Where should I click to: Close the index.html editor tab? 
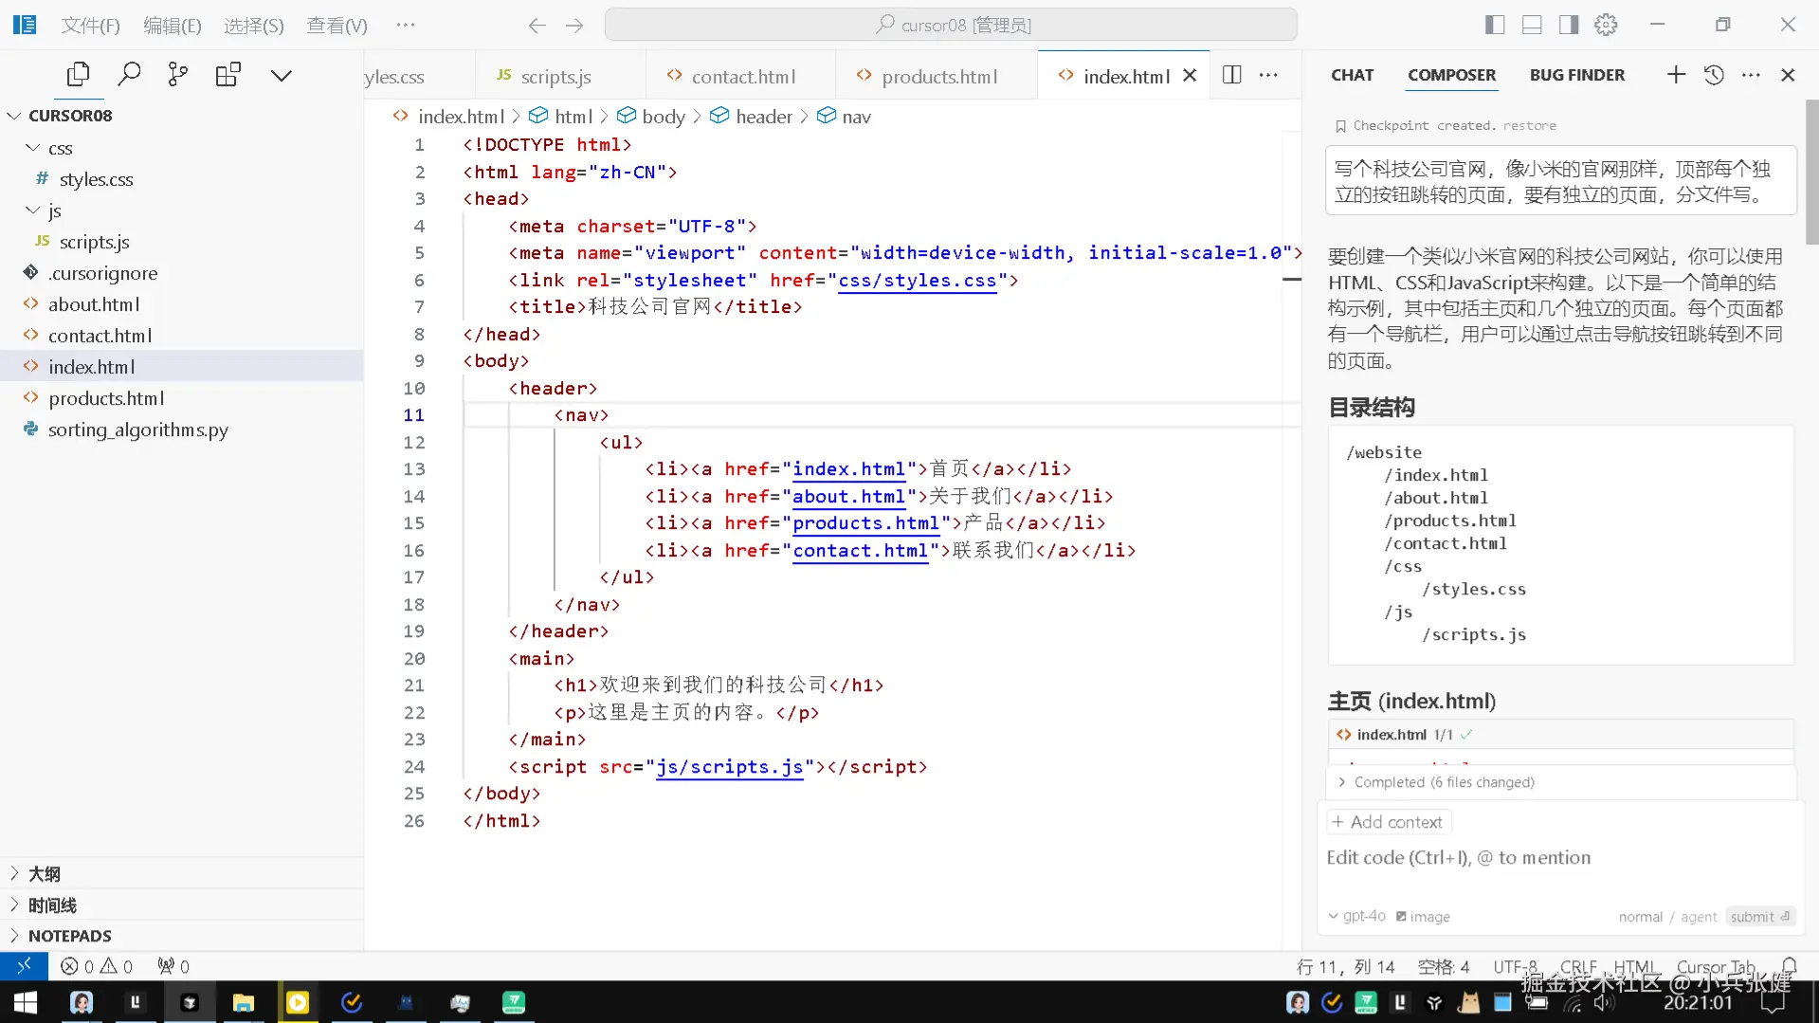pyautogui.click(x=1191, y=76)
